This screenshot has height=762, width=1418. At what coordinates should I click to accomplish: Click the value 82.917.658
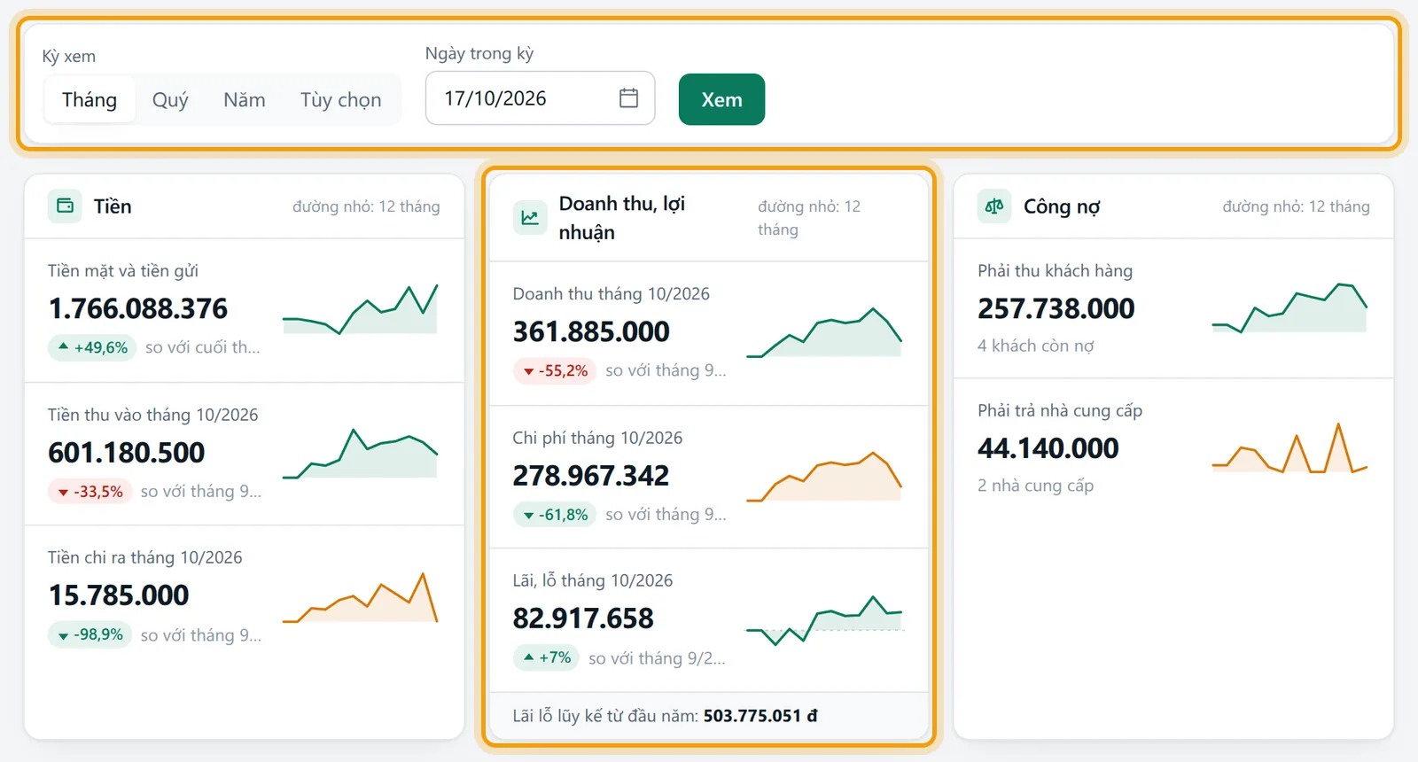(583, 618)
